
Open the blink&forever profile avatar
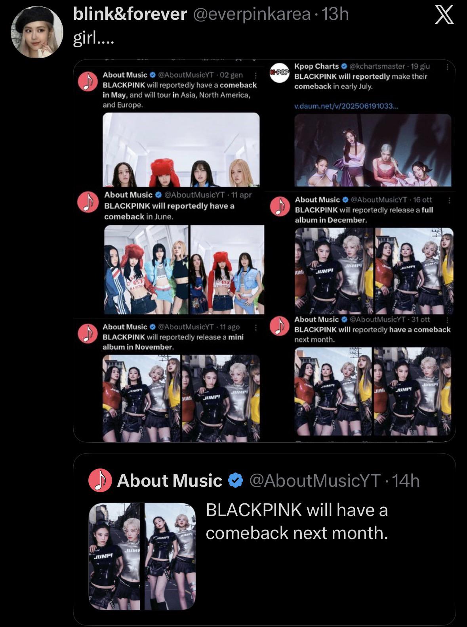pos(37,32)
